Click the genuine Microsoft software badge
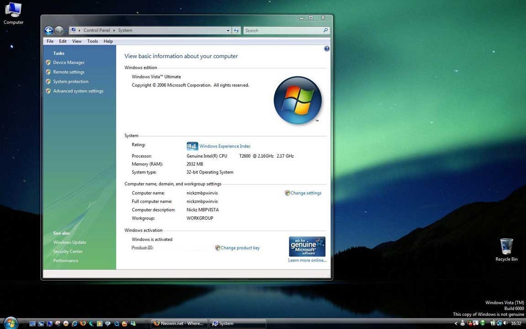This screenshot has width=526, height=329. (x=307, y=246)
